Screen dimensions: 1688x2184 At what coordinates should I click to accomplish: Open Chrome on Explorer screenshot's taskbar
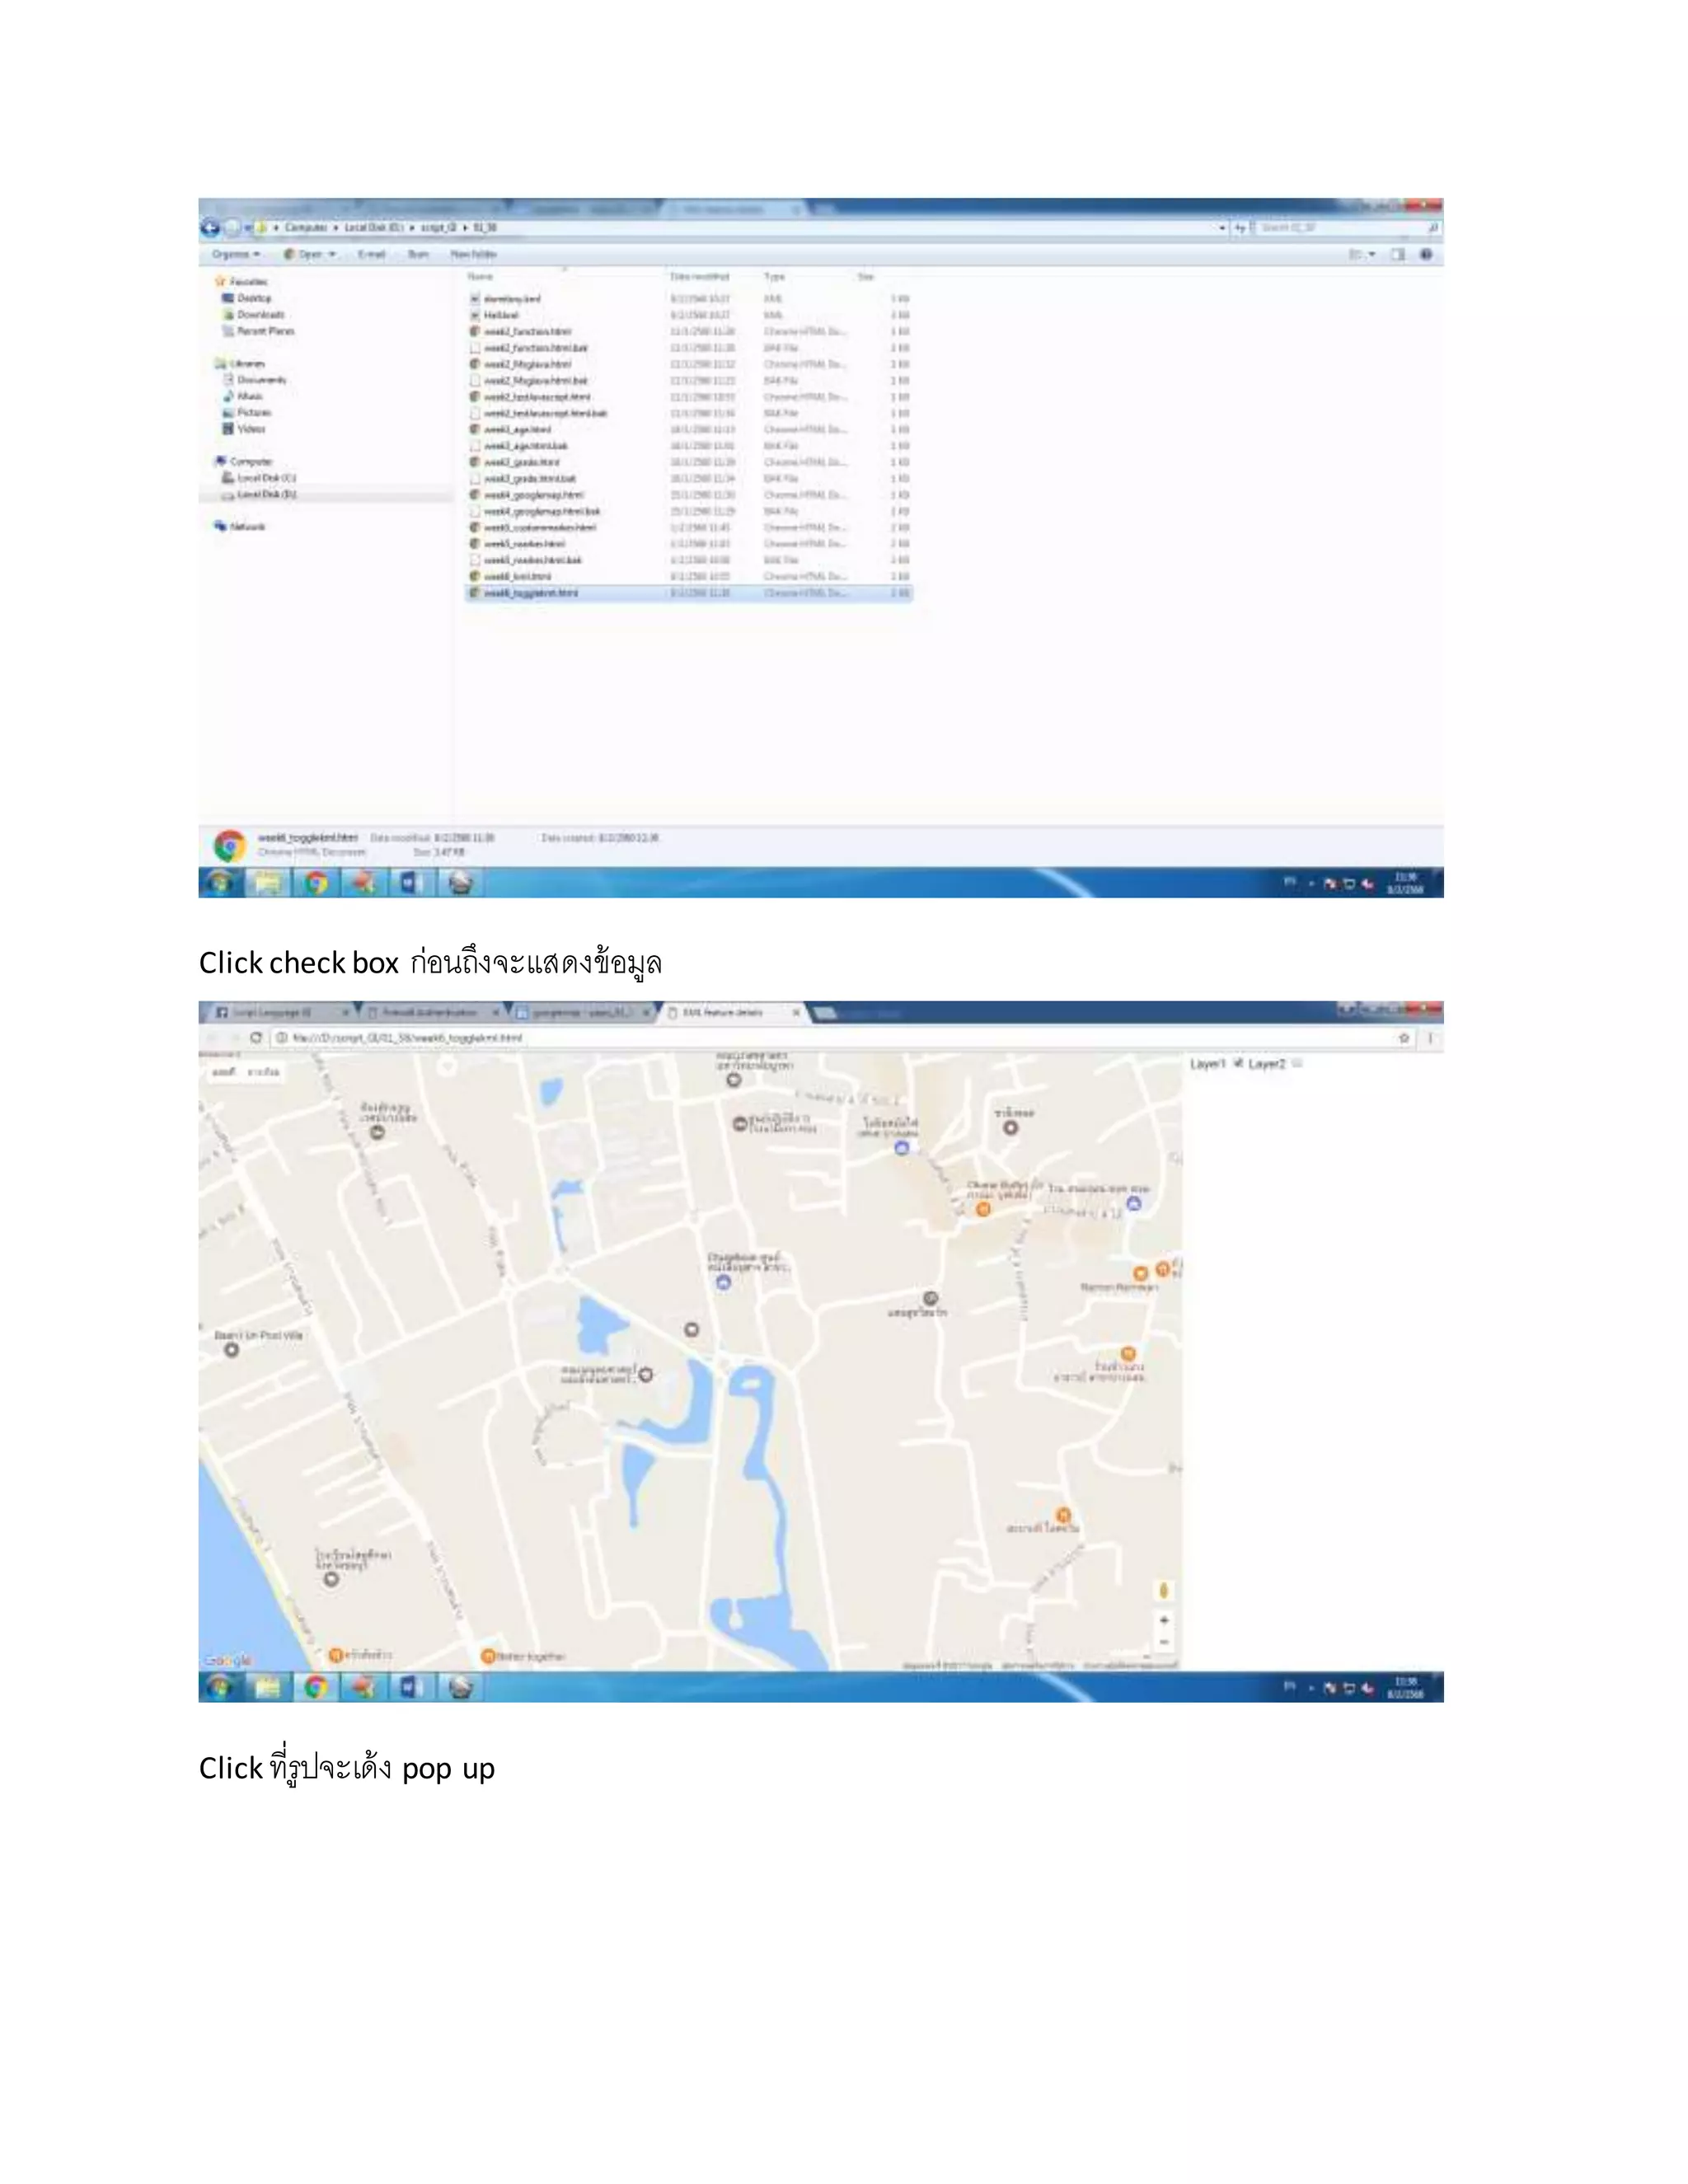(x=316, y=883)
